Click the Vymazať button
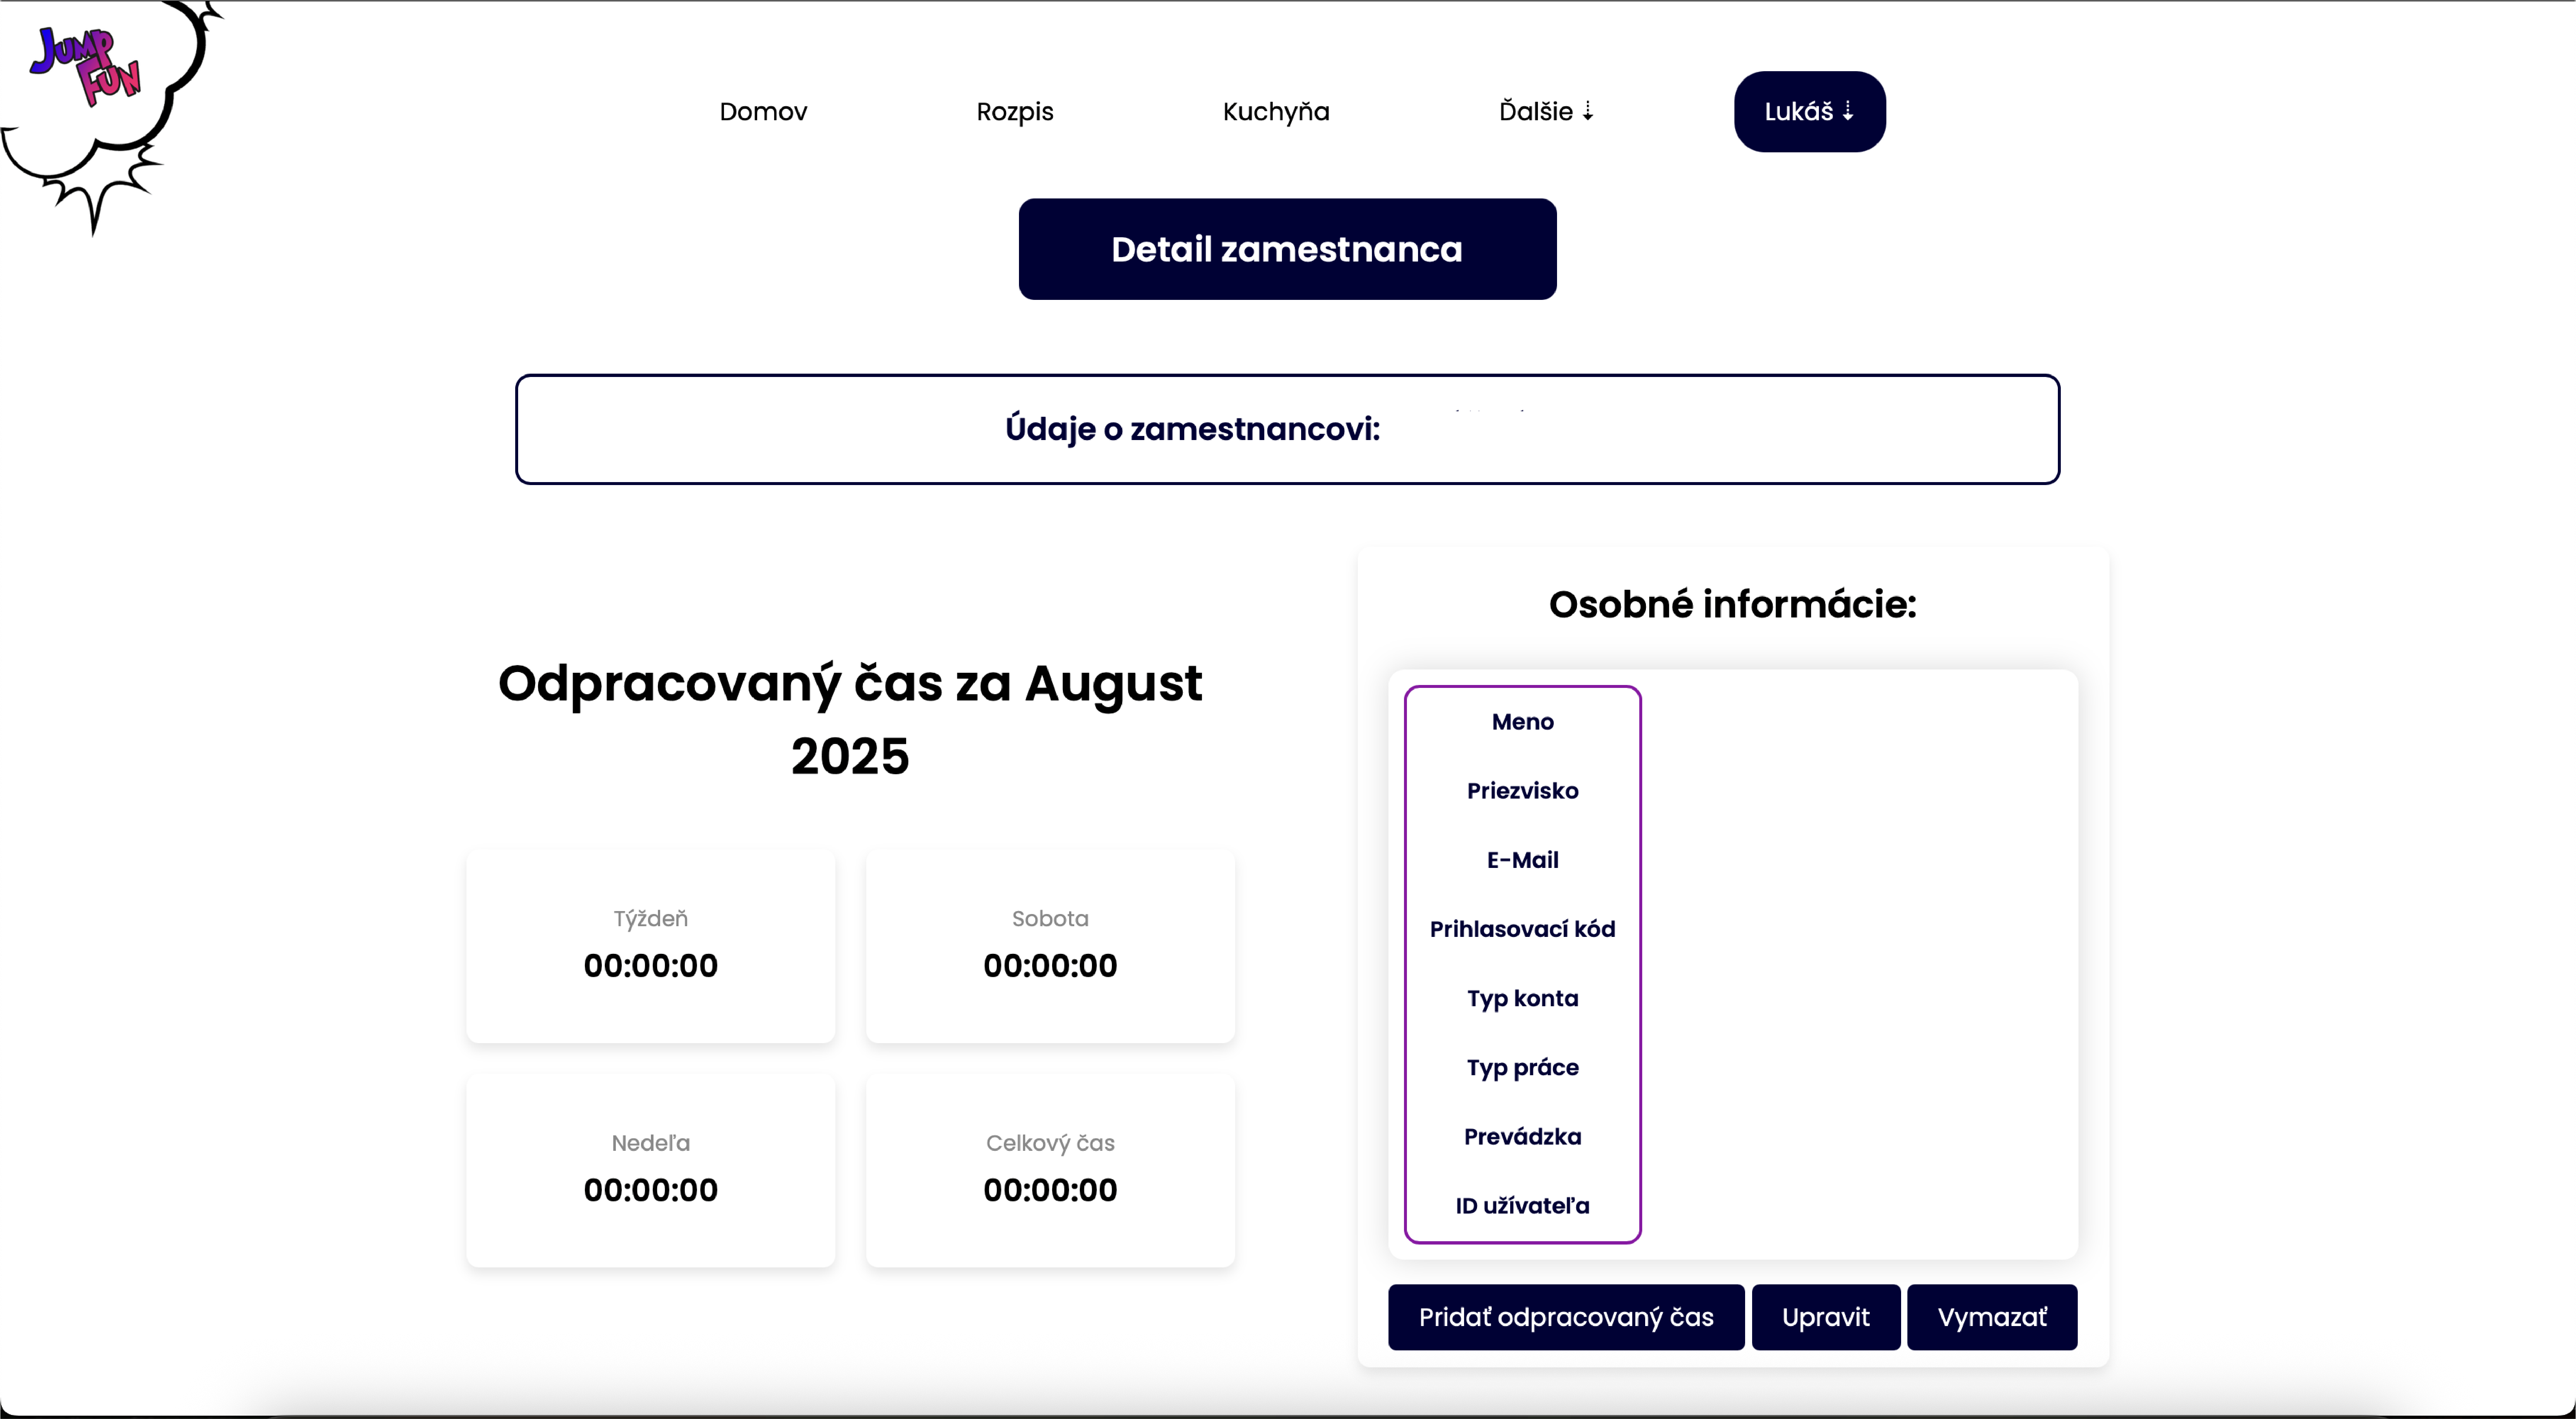Viewport: 2576px width, 1419px height. 1992,1317
